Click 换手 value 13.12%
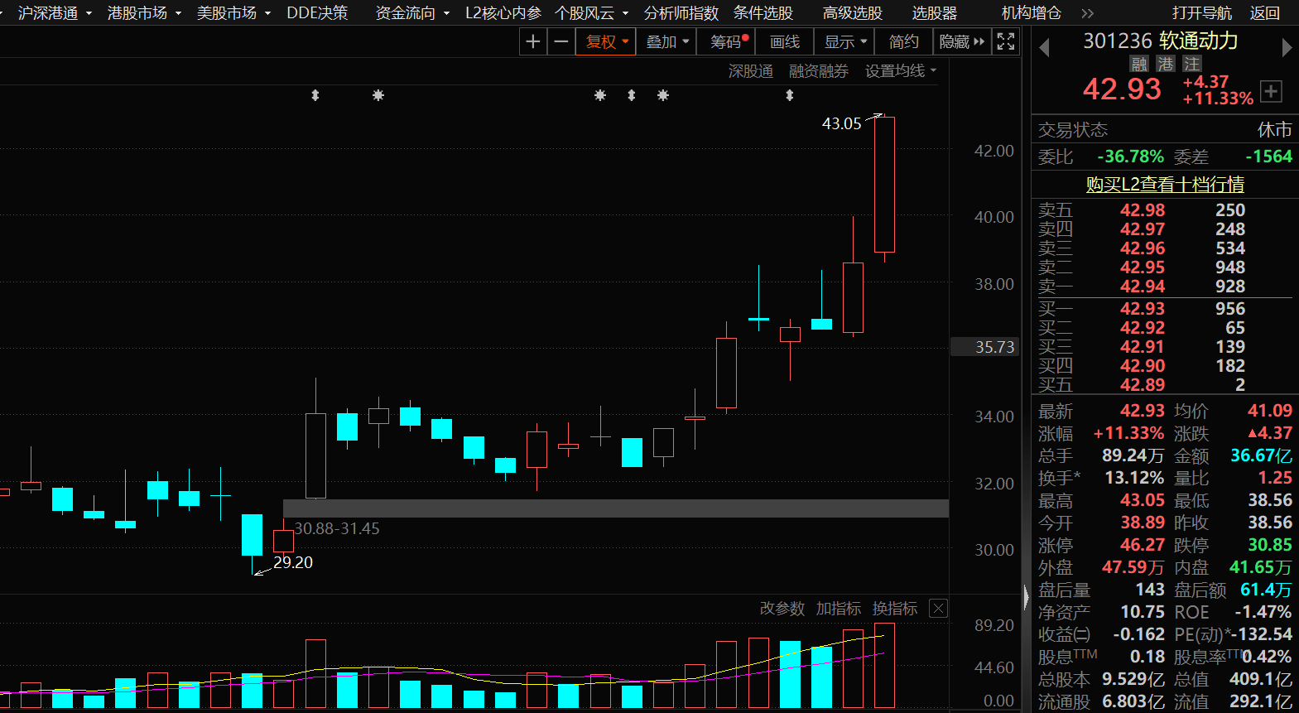 point(1134,478)
